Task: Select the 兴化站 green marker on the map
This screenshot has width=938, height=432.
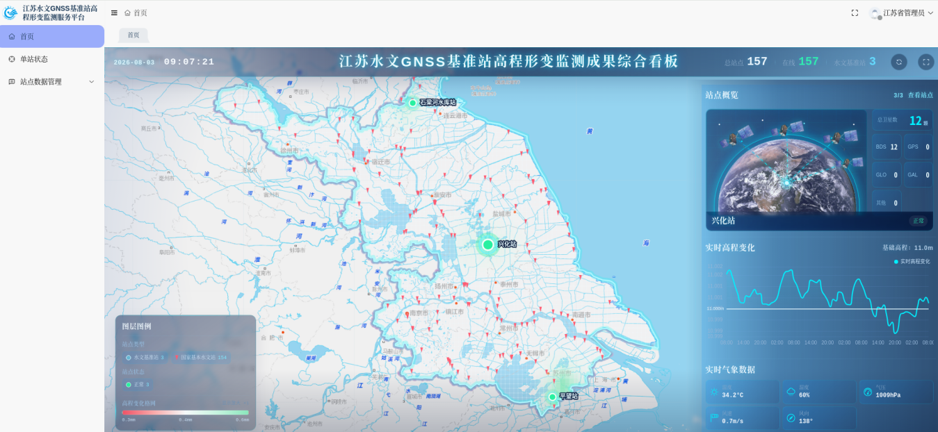Action: click(x=488, y=244)
